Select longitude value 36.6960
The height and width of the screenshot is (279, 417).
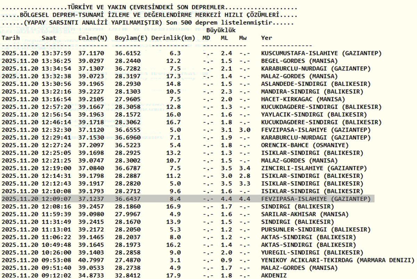(x=128, y=137)
